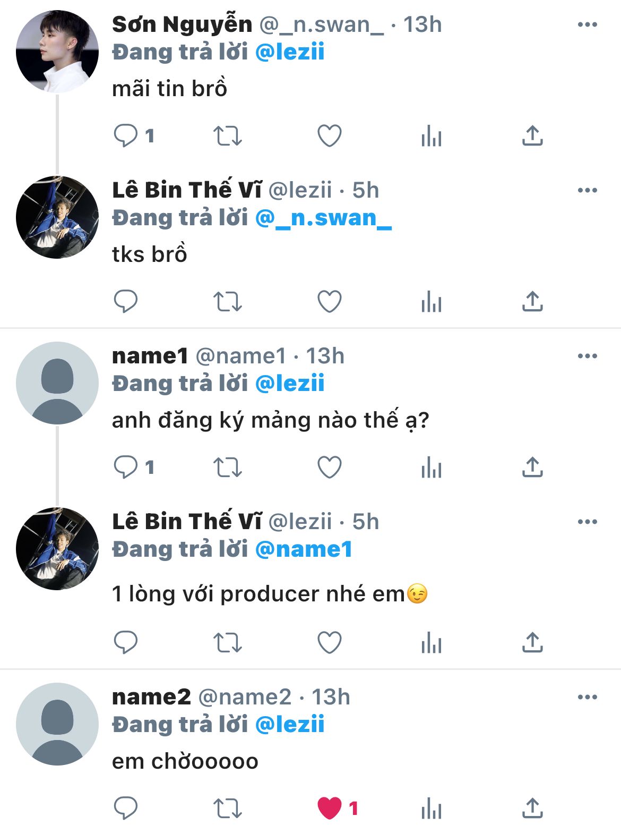Viewport: 621px width, 833px height.
Task: Open more options for Sơn Nguyễn's tweet
Action: coord(587,24)
